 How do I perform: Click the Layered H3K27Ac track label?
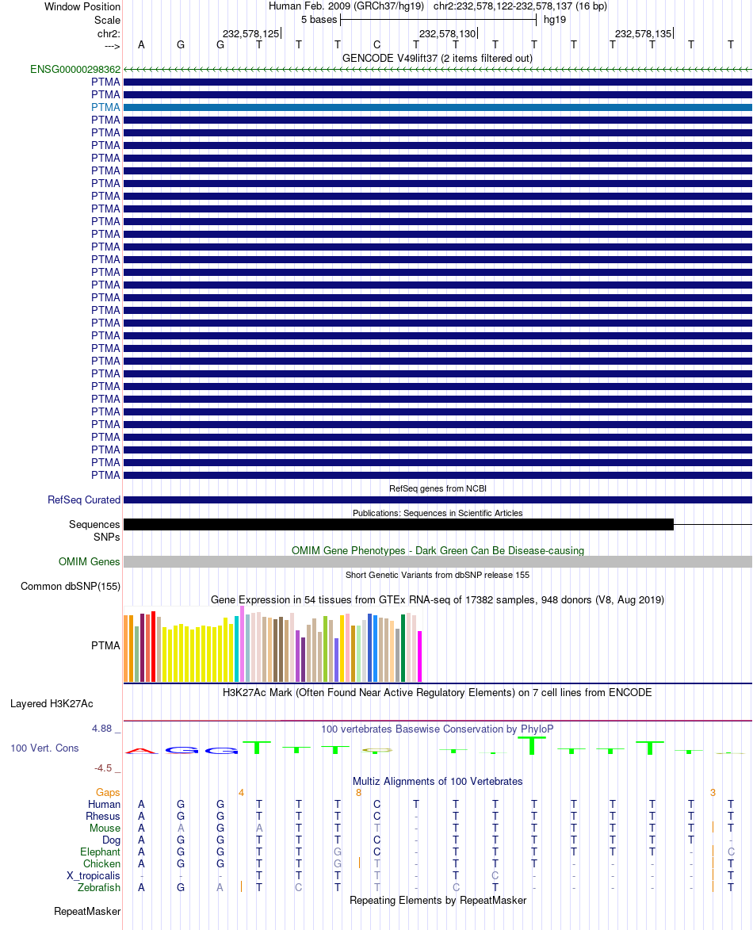click(52, 703)
